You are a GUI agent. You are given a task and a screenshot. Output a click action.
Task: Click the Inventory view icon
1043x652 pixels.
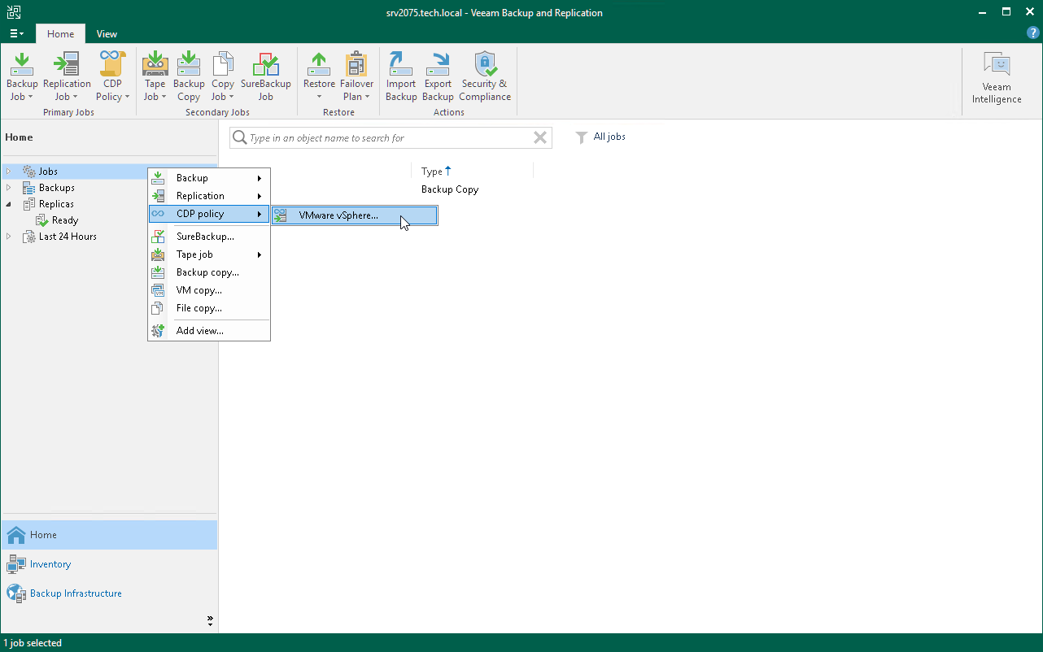coord(16,564)
